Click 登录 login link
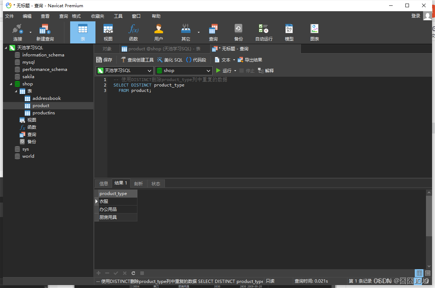The height and width of the screenshot is (288, 435). [x=416, y=16]
